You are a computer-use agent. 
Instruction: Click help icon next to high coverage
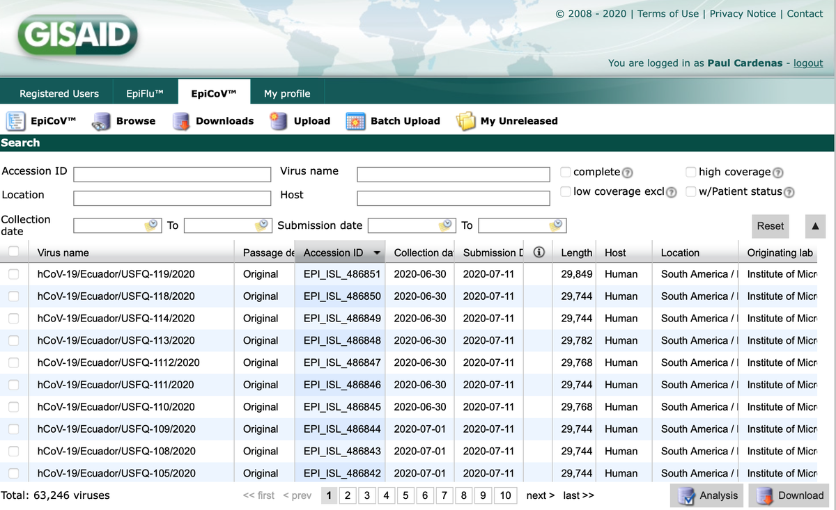pos(778,173)
